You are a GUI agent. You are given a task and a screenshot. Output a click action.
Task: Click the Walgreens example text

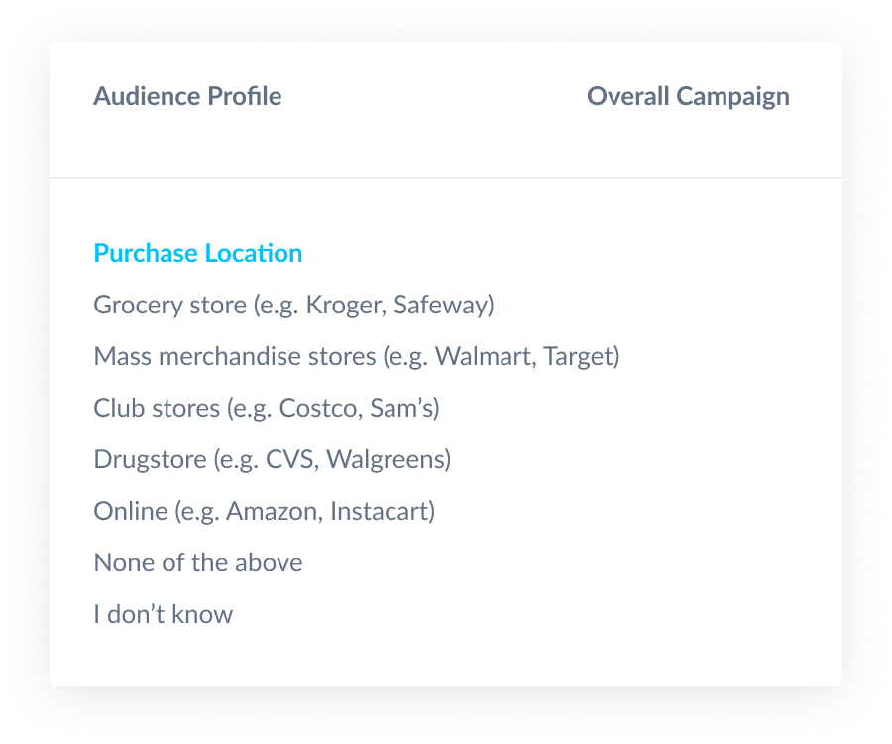[386, 459]
